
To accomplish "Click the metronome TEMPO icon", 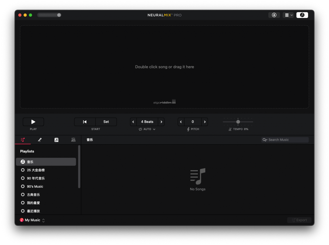I will tap(230, 129).
